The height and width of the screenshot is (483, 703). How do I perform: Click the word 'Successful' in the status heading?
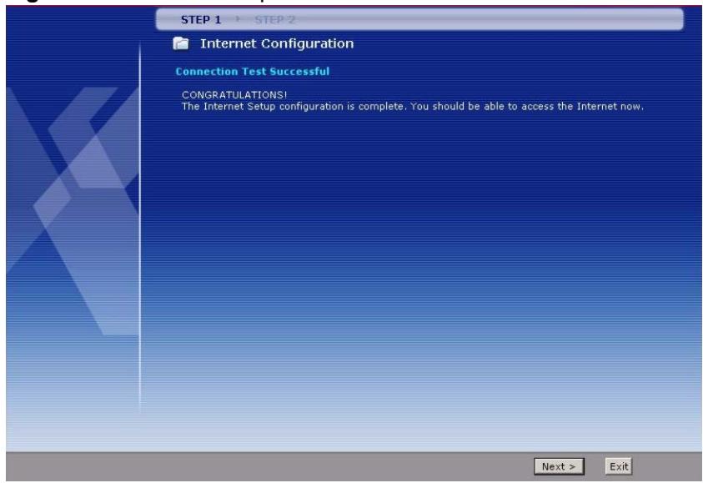click(x=301, y=72)
